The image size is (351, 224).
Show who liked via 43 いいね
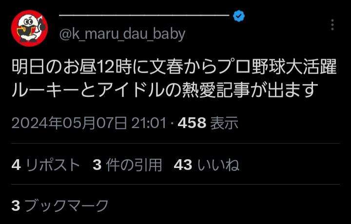point(206,165)
